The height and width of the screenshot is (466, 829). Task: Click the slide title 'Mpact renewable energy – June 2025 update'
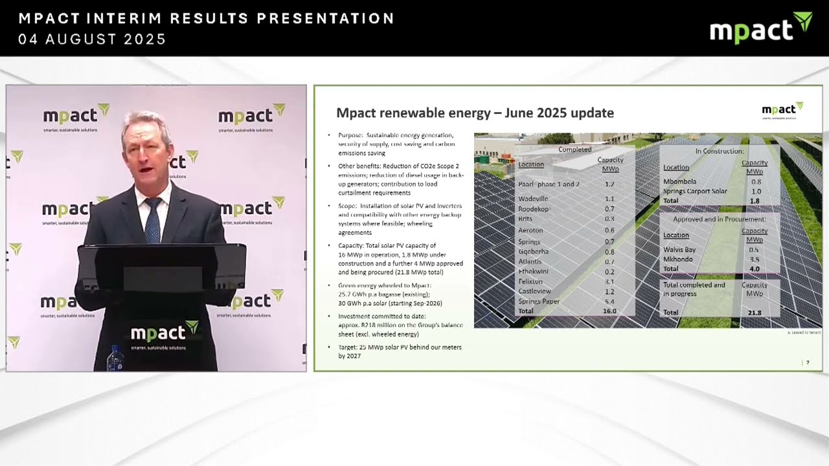click(x=475, y=113)
